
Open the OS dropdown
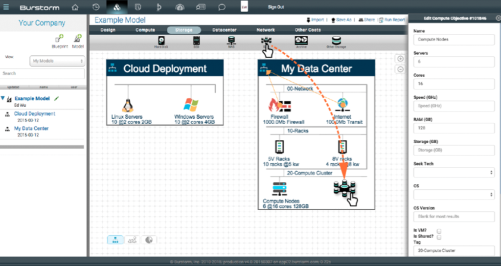(454, 195)
